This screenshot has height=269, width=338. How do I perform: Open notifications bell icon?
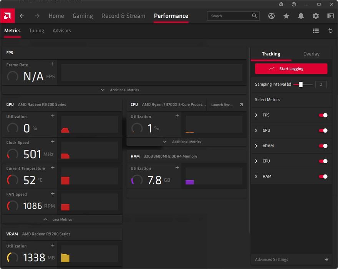point(301,16)
